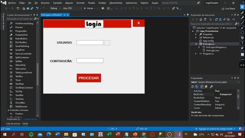Select the line tool in right annotation bar
The width and height of the screenshot is (245, 138).
pyautogui.click(x=242, y=23)
